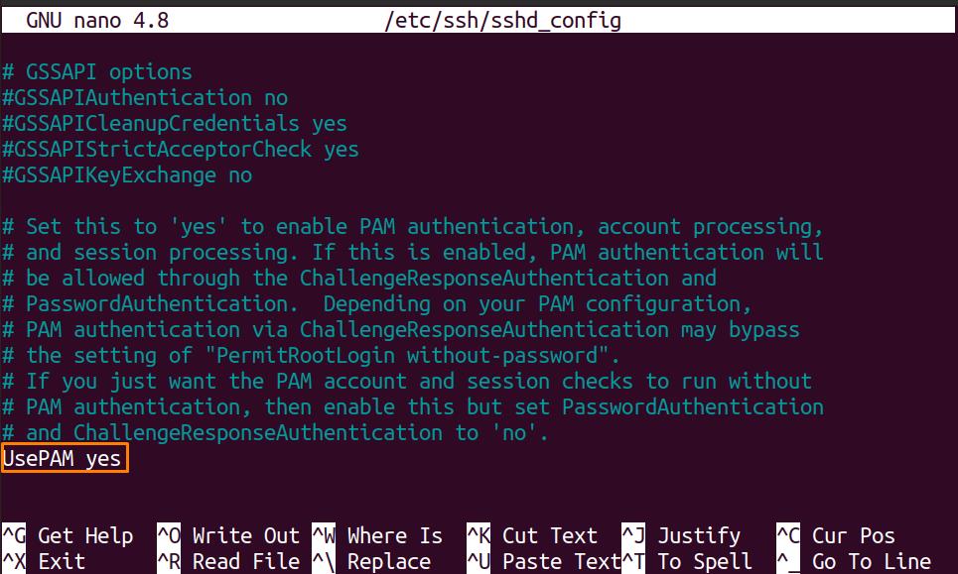Image resolution: width=958 pixels, height=574 pixels.
Task: Select the Justify shortcut
Action: tap(681, 535)
